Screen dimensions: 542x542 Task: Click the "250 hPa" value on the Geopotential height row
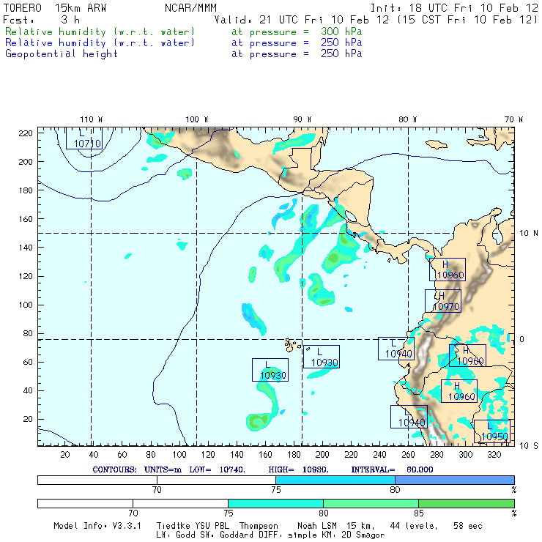[x=341, y=53]
